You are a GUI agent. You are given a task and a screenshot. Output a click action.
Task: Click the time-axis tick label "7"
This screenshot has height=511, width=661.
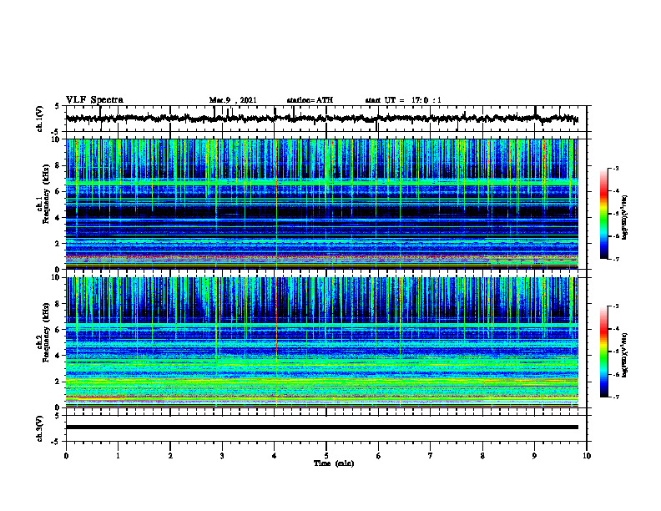pos(431,456)
